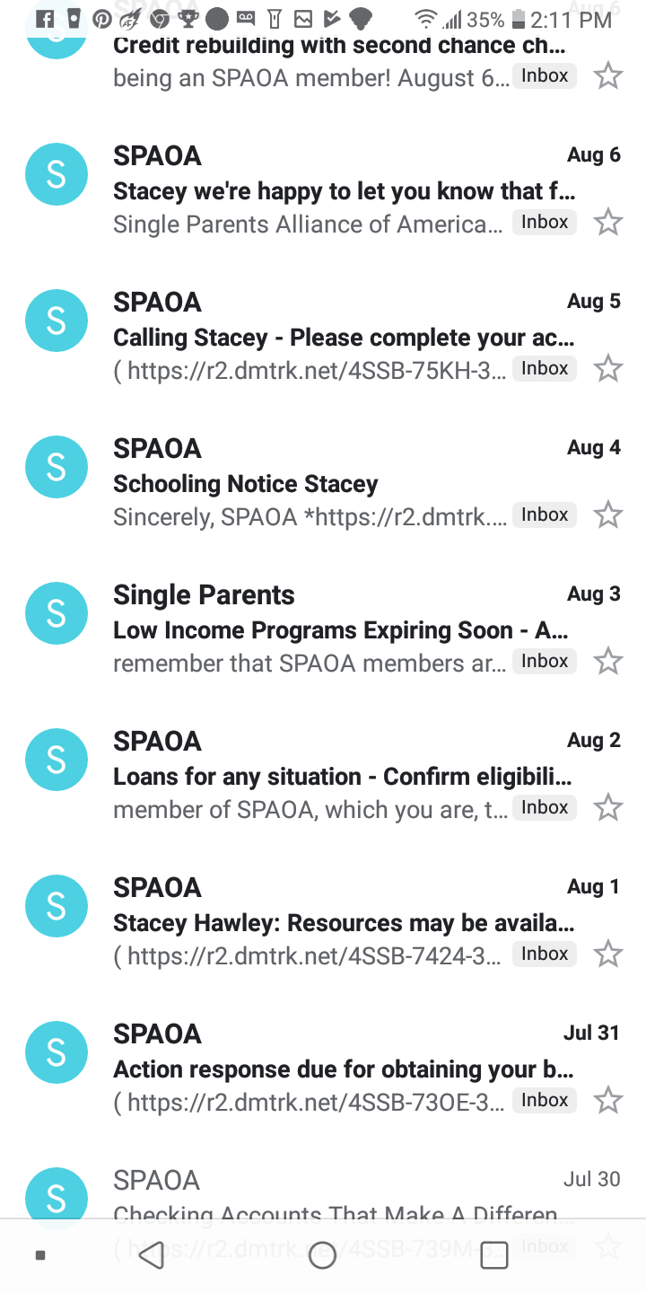646x1293 pixels.
Task: Open recent apps with the square button
Action: click(494, 1255)
